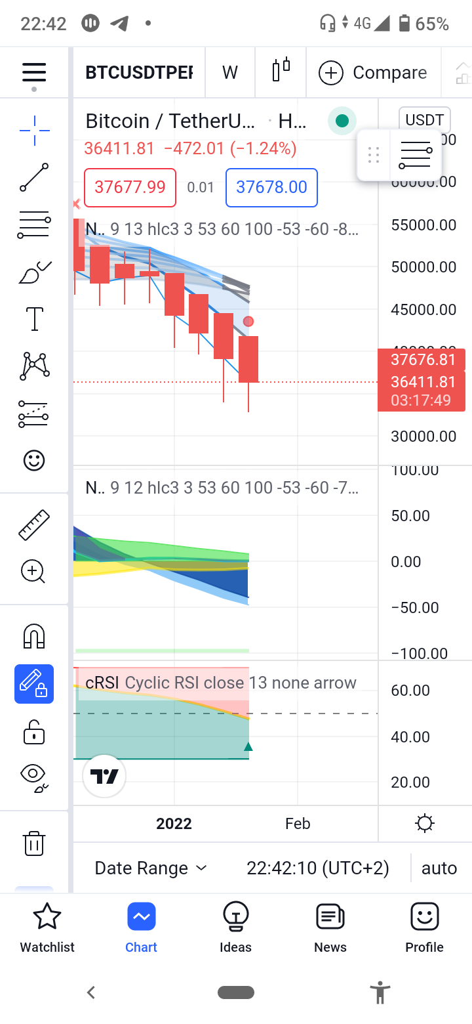Toggle stay in drawing mode
Image resolution: width=472 pixels, height=1024 pixels.
click(34, 684)
